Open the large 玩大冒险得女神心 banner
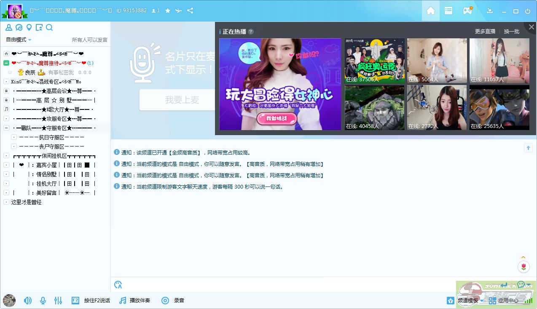This screenshot has width=537, height=309. tap(280, 84)
